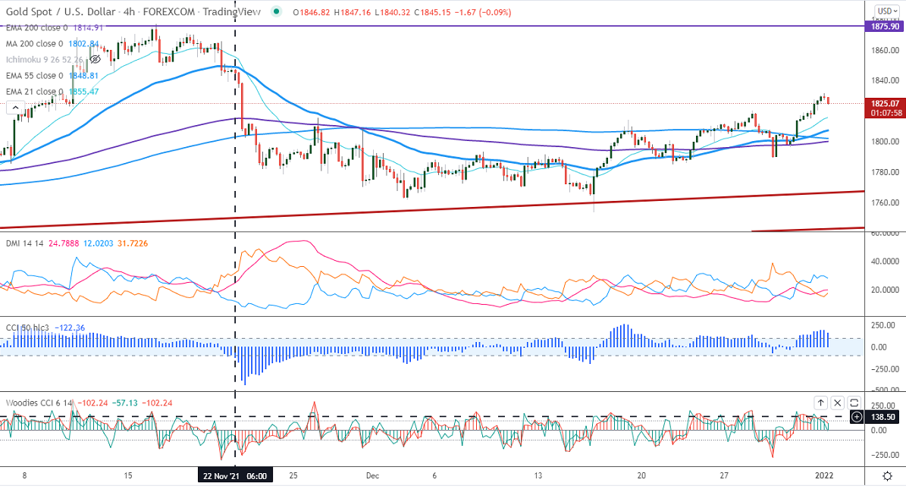Click the red 1825.07 current price label

point(885,103)
